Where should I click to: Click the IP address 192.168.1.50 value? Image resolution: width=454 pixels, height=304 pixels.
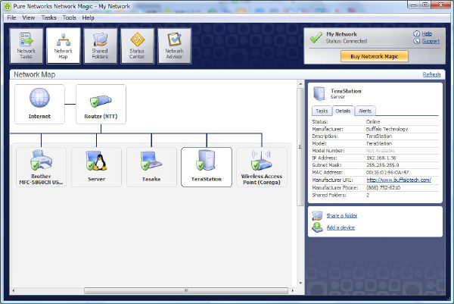(x=381, y=158)
